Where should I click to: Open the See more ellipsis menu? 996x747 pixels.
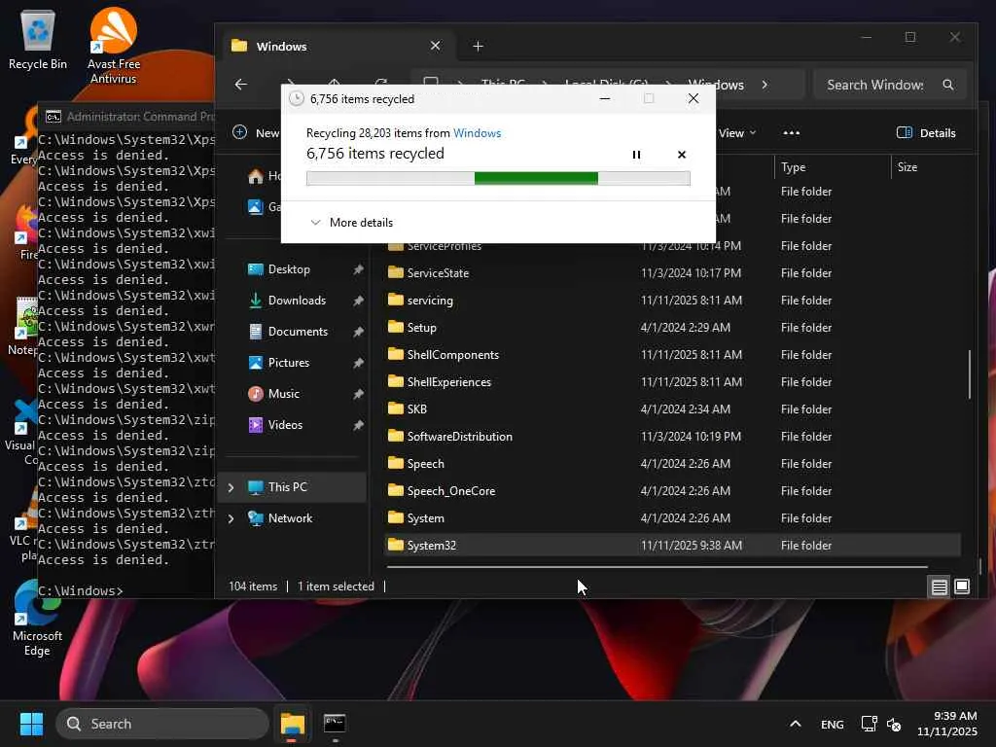(x=792, y=132)
